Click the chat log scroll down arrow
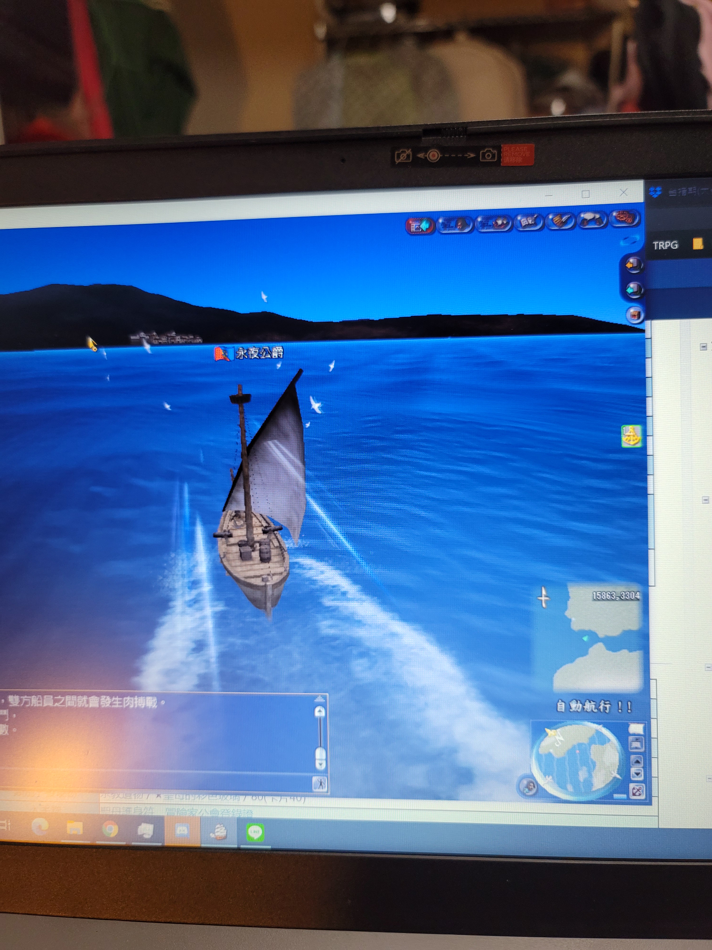Viewport: 712px width, 950px height. [x=320, y=764]
